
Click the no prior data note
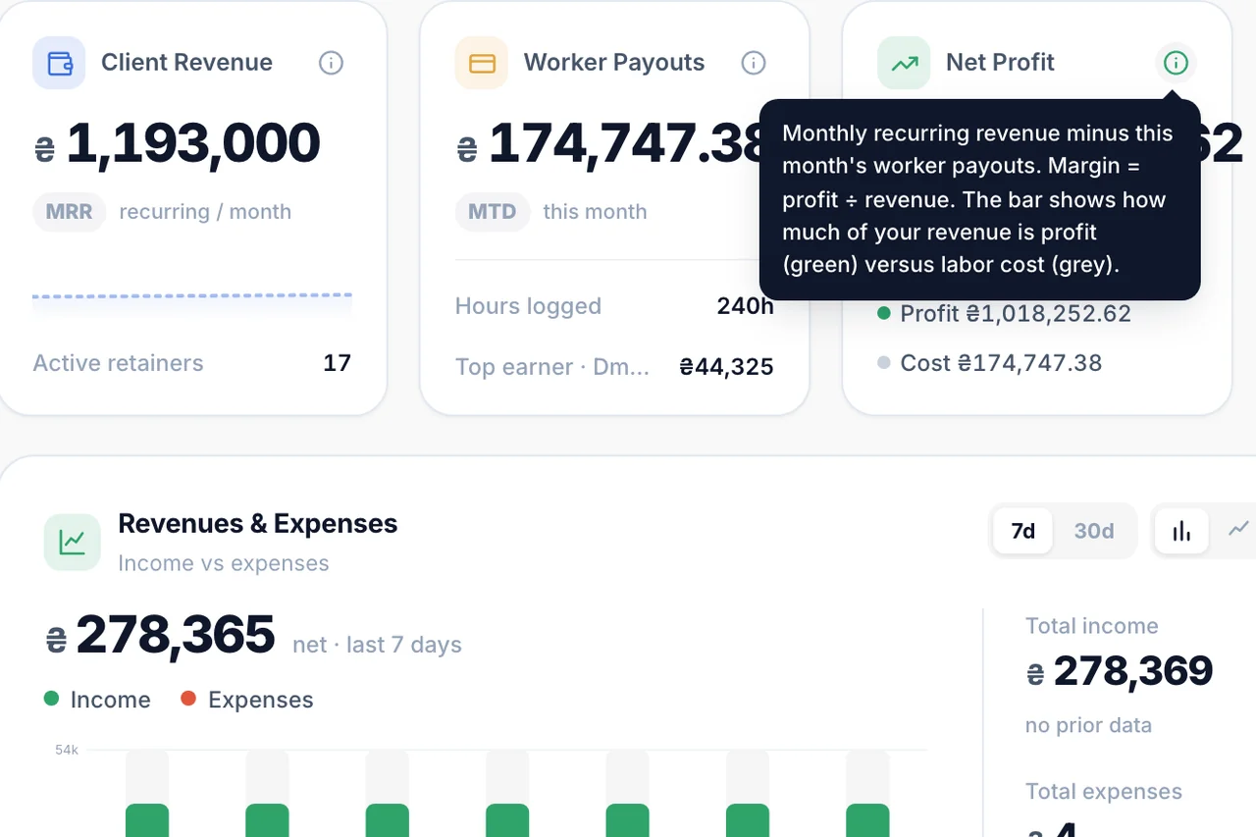1088,726
